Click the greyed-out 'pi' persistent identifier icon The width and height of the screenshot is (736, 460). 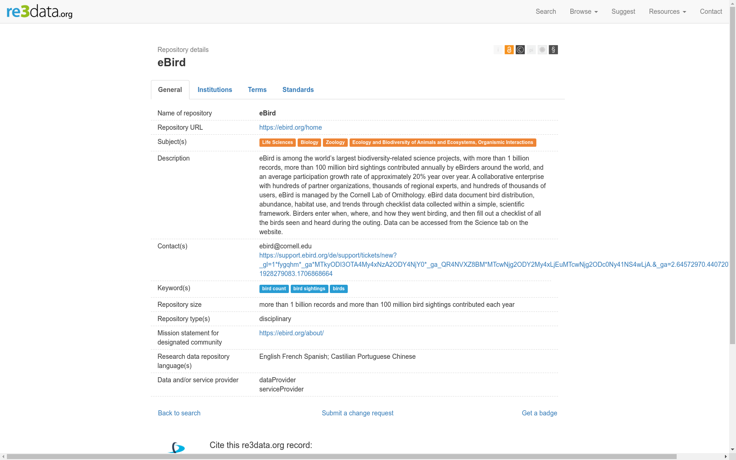(531, 50)
